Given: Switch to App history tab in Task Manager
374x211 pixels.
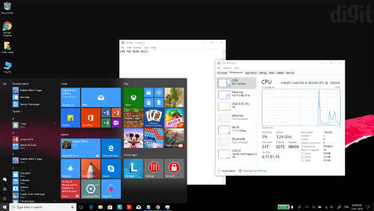Looking at the screenshot, I should click(251, 73).
